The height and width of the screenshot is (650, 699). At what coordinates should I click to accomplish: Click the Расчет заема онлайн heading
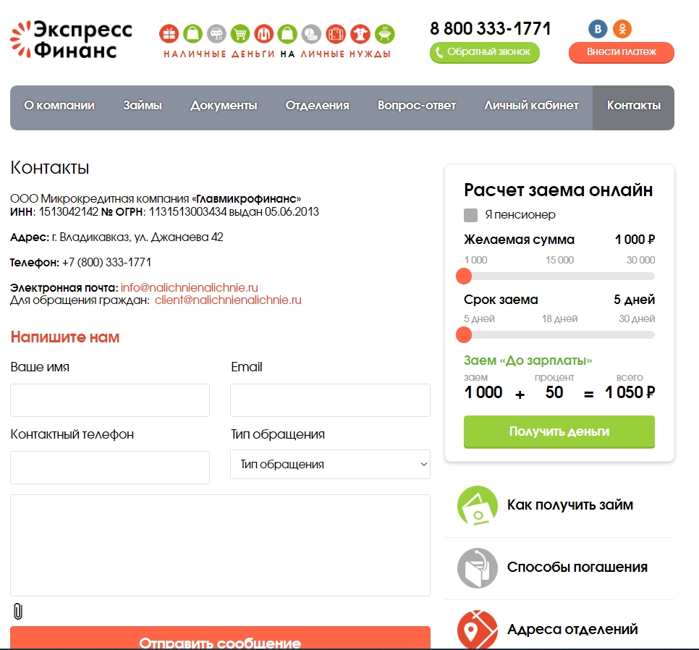tap(558, 190)
